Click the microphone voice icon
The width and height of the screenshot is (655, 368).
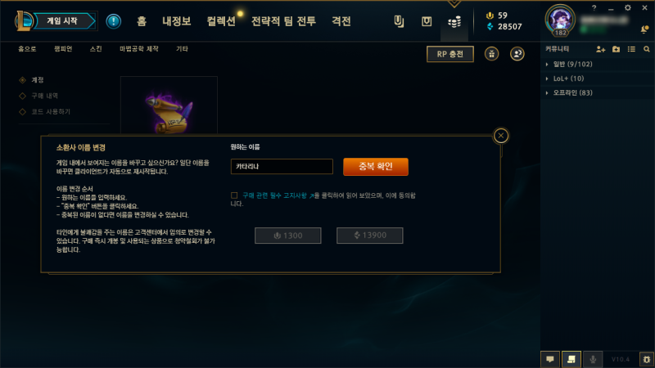[593, 359]
